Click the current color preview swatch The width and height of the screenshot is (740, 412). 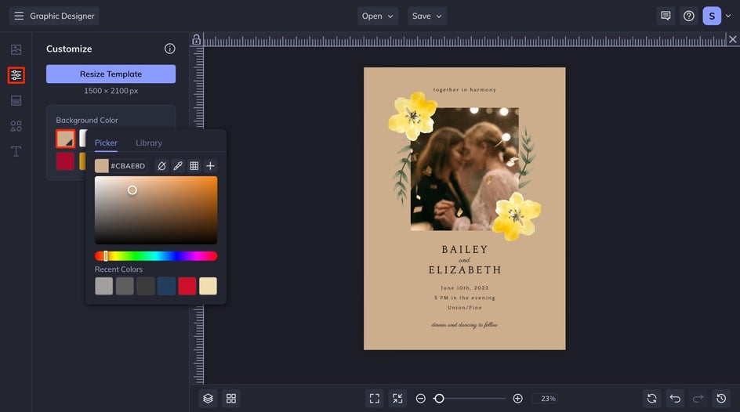101,166
